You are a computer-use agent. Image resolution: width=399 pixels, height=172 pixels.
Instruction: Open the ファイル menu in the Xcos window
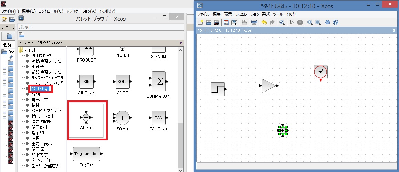(204, 14)
